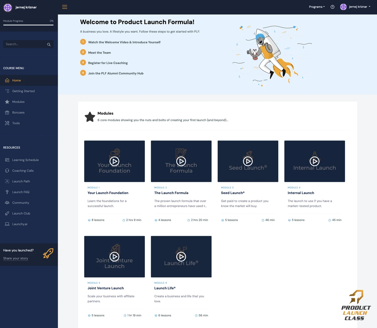Play the Internal Launch module video

point(314,161)
